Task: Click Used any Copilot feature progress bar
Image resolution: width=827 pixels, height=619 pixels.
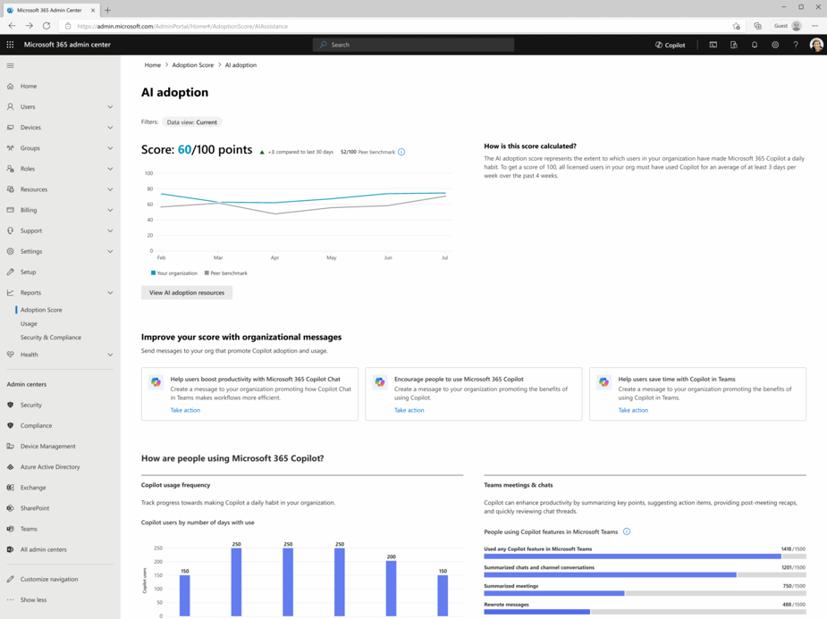Action: tap(645, 556)
